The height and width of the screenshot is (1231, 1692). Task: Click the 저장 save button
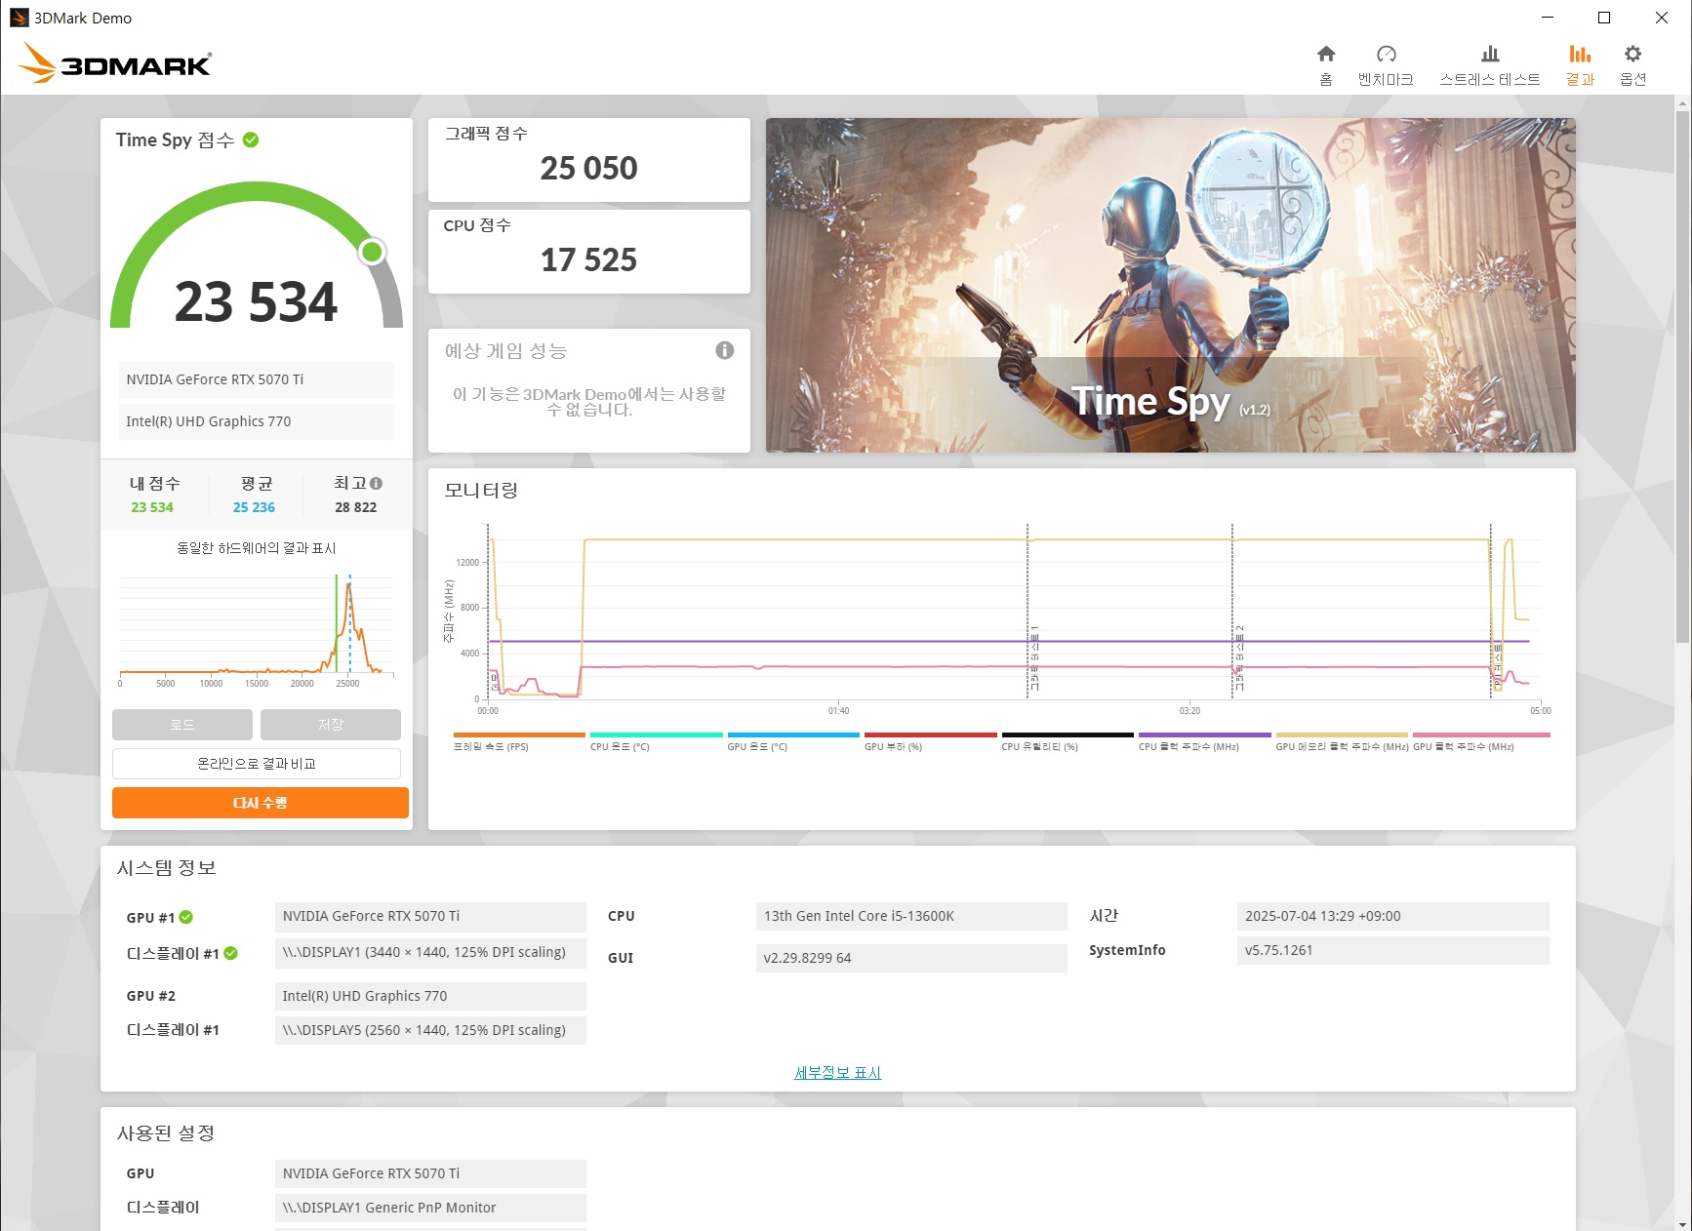[330, 725]
